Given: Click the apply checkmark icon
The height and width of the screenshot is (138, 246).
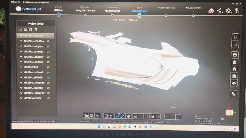Looking at the screenshot, I should 178,117.
